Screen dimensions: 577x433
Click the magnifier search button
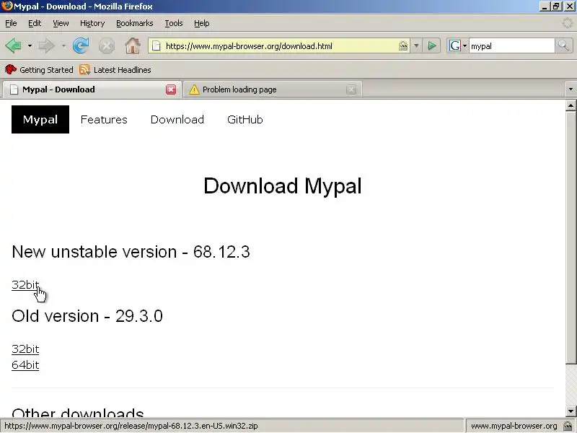(x=563, y=46)
